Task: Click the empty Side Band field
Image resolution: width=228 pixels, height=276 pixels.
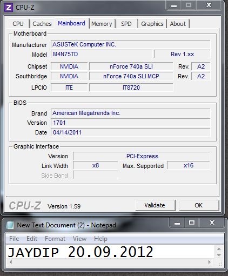Action: (x=96, y=175)
